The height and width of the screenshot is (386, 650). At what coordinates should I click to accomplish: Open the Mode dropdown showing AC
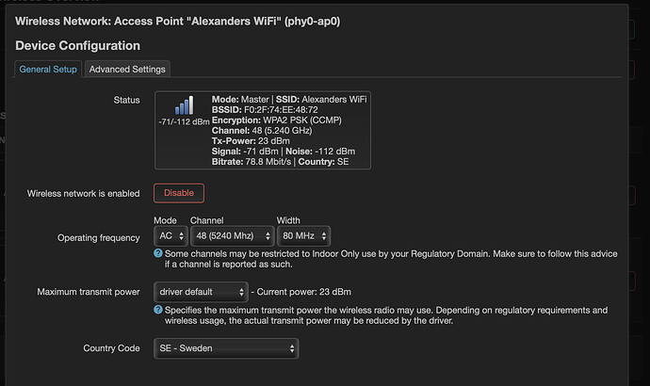click(169, 236)
